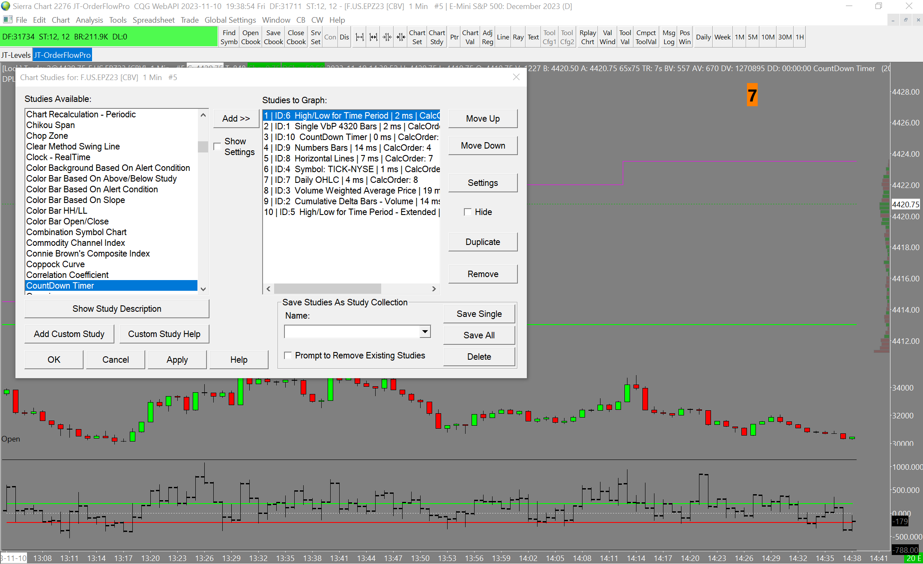
Task: Click the fourth bar-spacing arrows toolbar icon
Action: 401,37
